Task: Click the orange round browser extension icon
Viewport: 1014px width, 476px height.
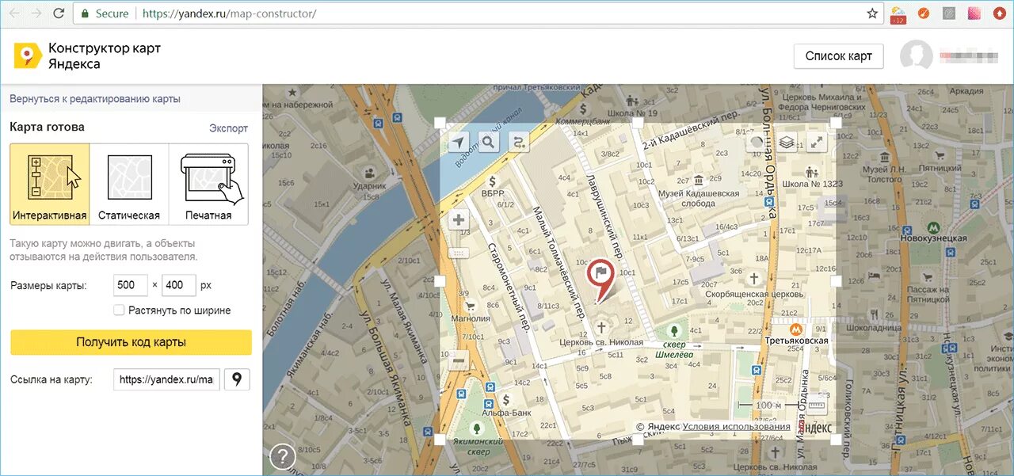Action: 924,13
